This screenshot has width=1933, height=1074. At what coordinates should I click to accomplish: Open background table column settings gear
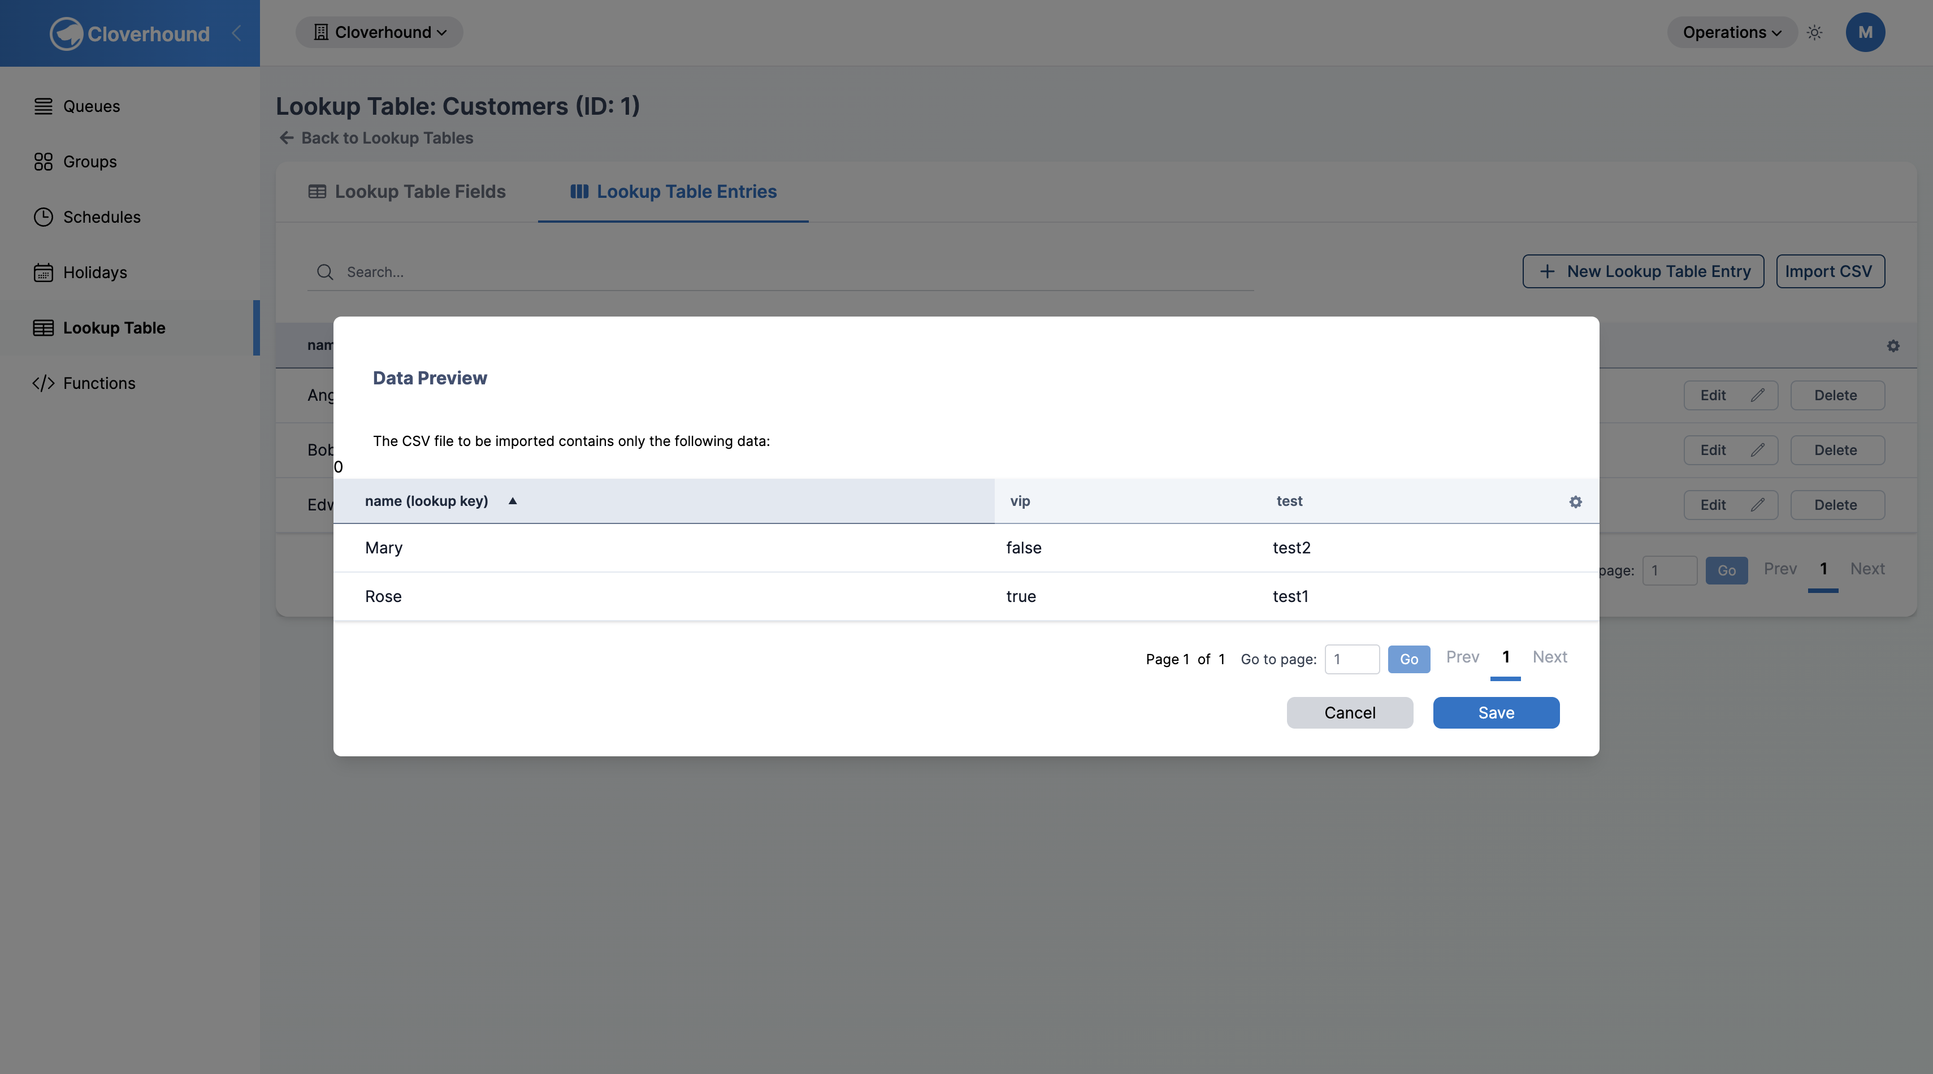tap(1893, 345)
